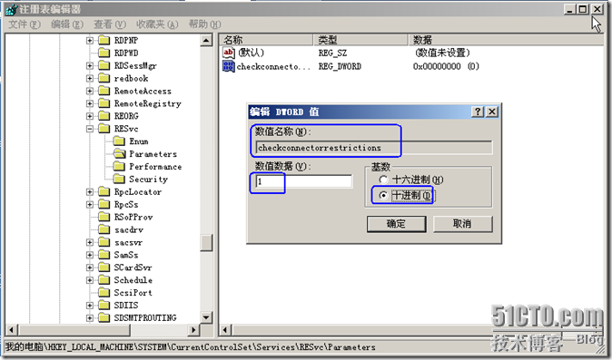Screen dimensions: 612x360
Task: Click the 名称 column header
Action: pyautogui.click(x=266, y=40)
